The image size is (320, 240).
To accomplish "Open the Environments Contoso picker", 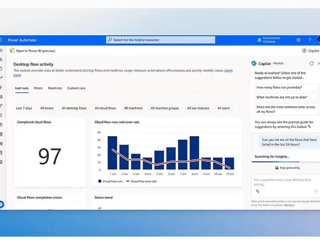I will click(269, 40).
